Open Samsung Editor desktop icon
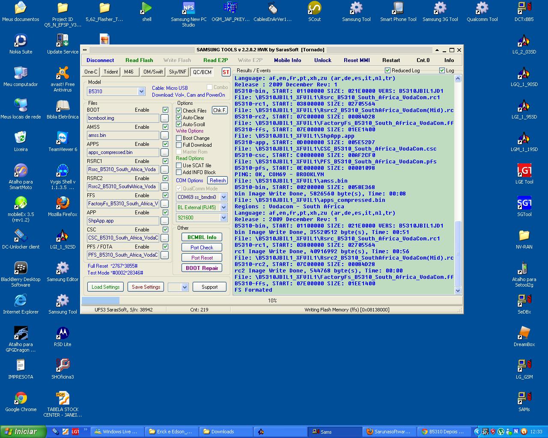This screenshot has width=548, height=438. coord(63,272)
